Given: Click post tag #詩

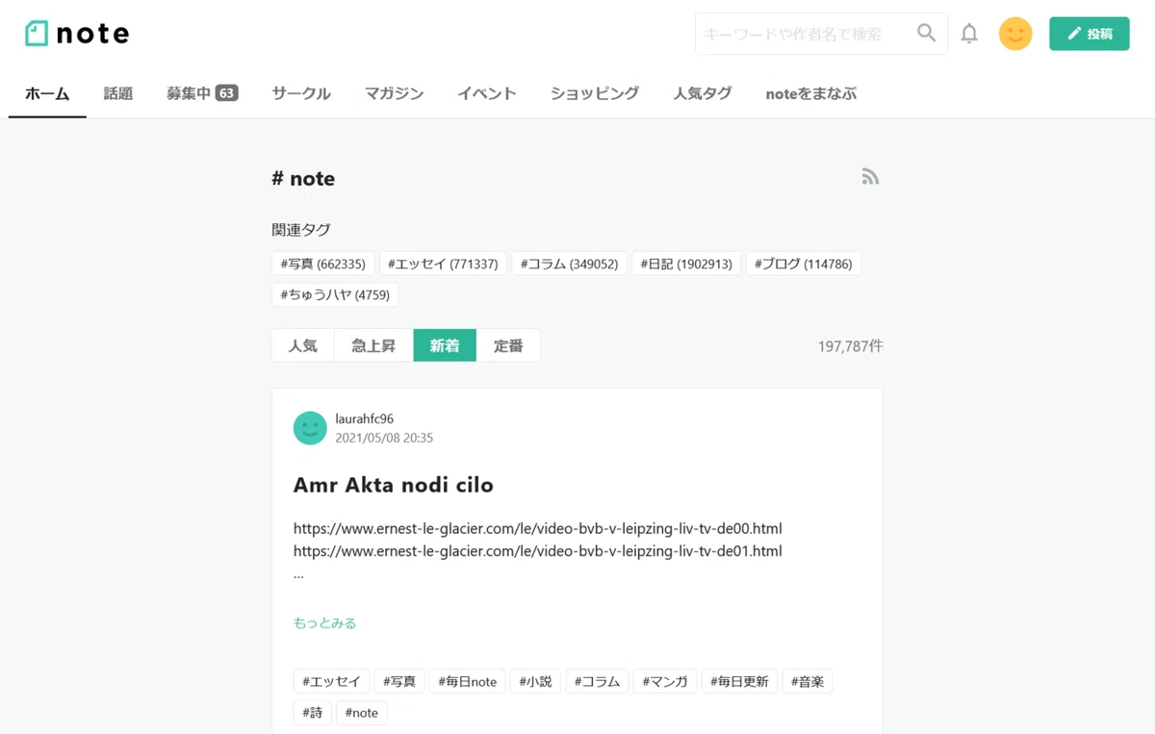Looking at the screenshot, I should (x=313, y=713).
